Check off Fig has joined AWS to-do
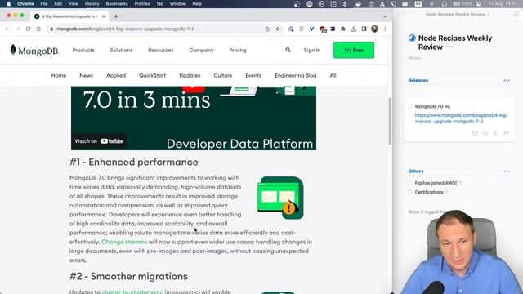This screenshot has height=294, width=523. [x=410, y=183]
